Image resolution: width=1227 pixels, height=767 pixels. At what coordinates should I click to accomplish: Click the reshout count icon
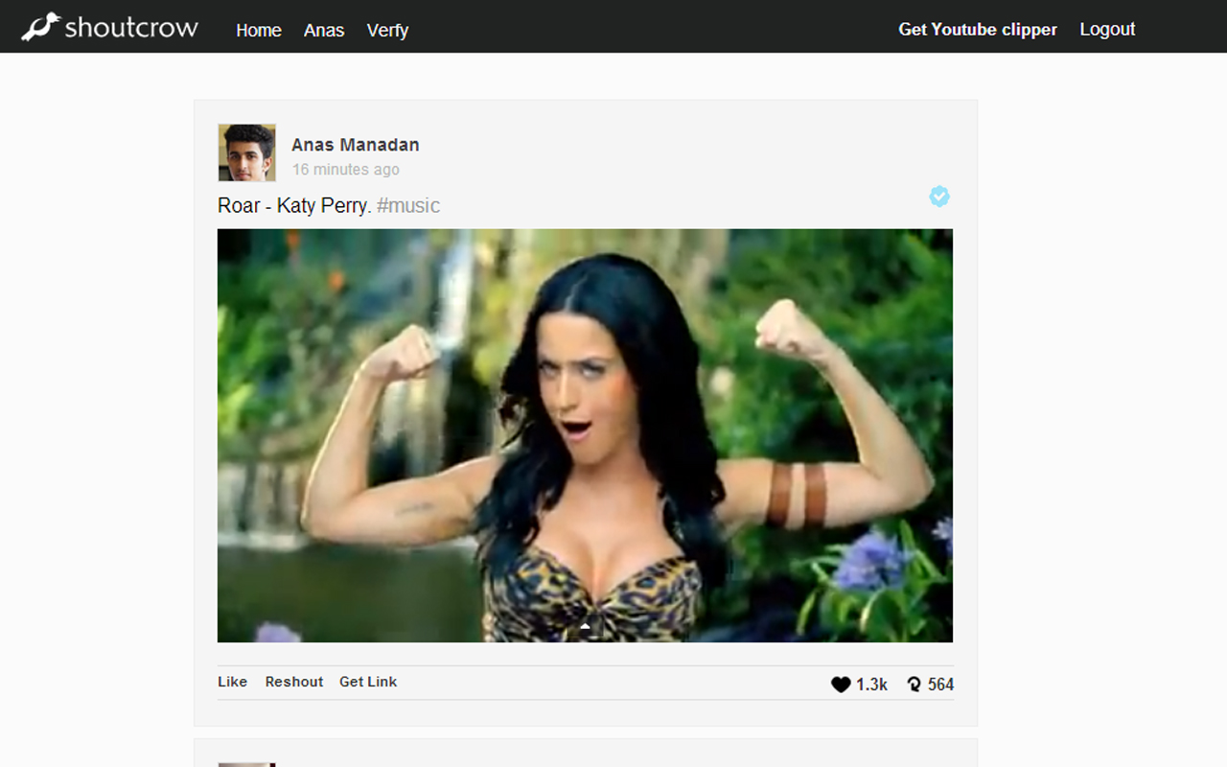(x=914, y=685)
